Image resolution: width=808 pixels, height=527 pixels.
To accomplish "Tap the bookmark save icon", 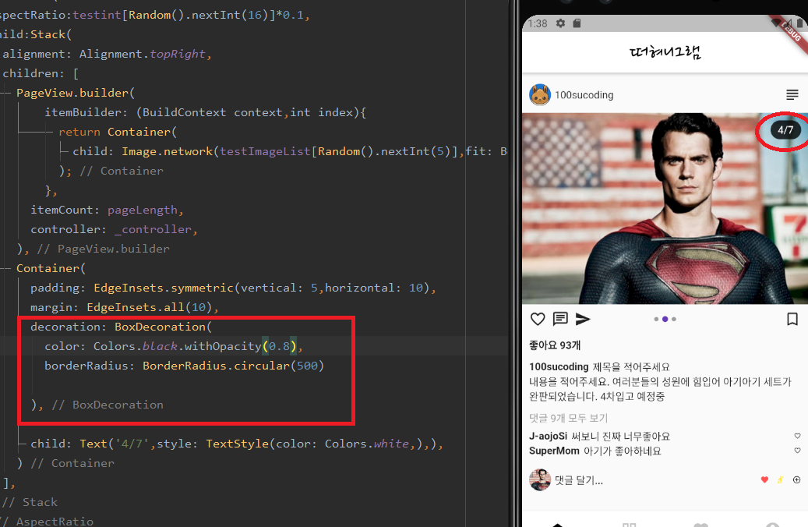I will point(792,319).
